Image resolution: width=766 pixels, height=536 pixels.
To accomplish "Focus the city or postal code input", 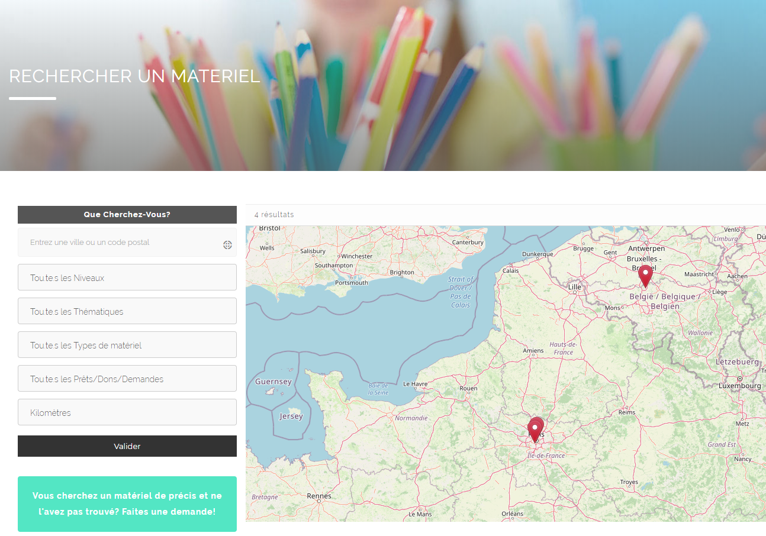I will tap(118, 243).
